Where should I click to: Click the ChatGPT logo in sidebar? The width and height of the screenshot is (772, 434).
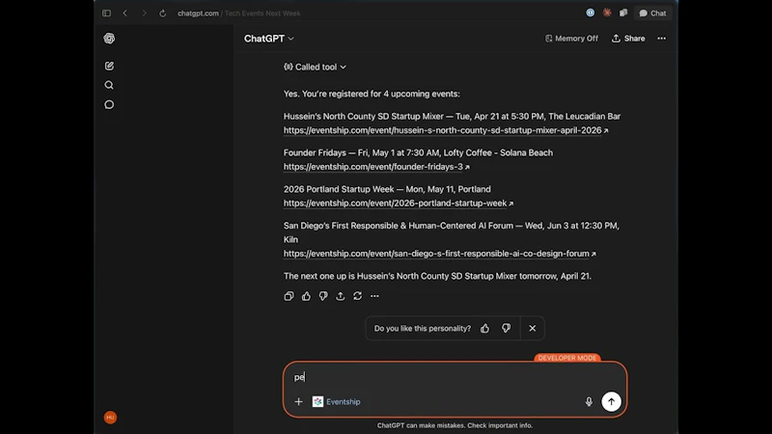[x=109, y=39]
